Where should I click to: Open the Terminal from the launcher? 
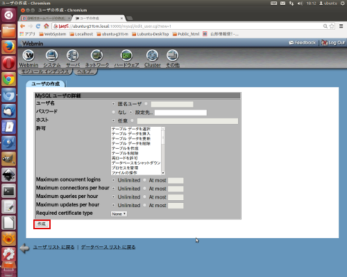tap(9, 190)
